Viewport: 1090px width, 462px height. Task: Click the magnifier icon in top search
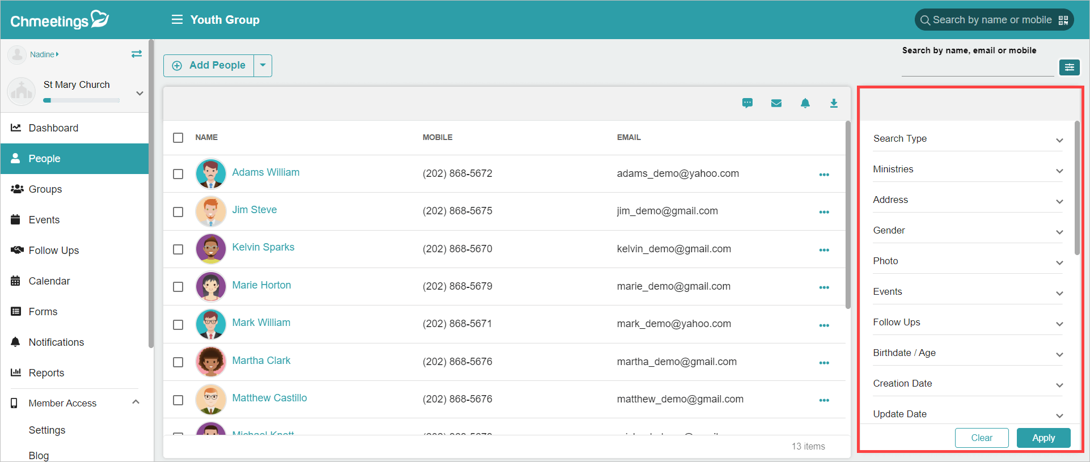coord(925,20)
